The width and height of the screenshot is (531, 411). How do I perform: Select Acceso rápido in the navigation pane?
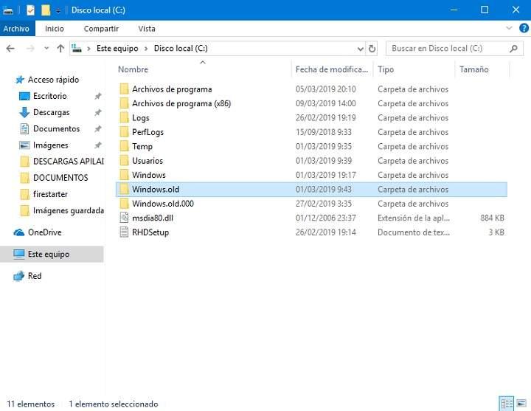[53, 80]
